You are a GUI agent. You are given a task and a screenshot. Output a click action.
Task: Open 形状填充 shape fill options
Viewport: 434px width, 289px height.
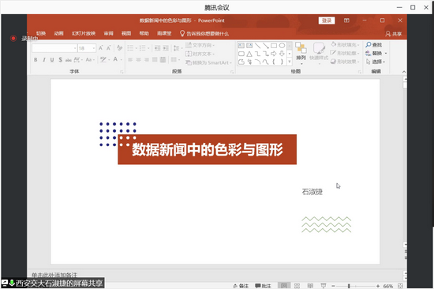click(x=345, y=44)
